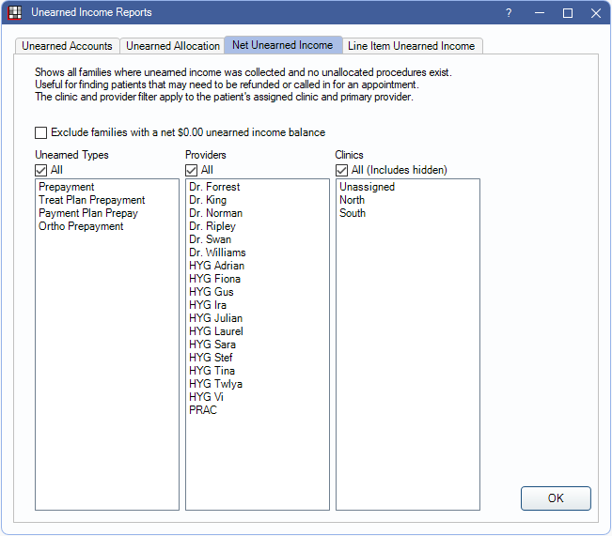Select Dr. Forrest in Providers list
Image resolution: width=612 pixels, height=536 pixels.
[x=213, y=187]
